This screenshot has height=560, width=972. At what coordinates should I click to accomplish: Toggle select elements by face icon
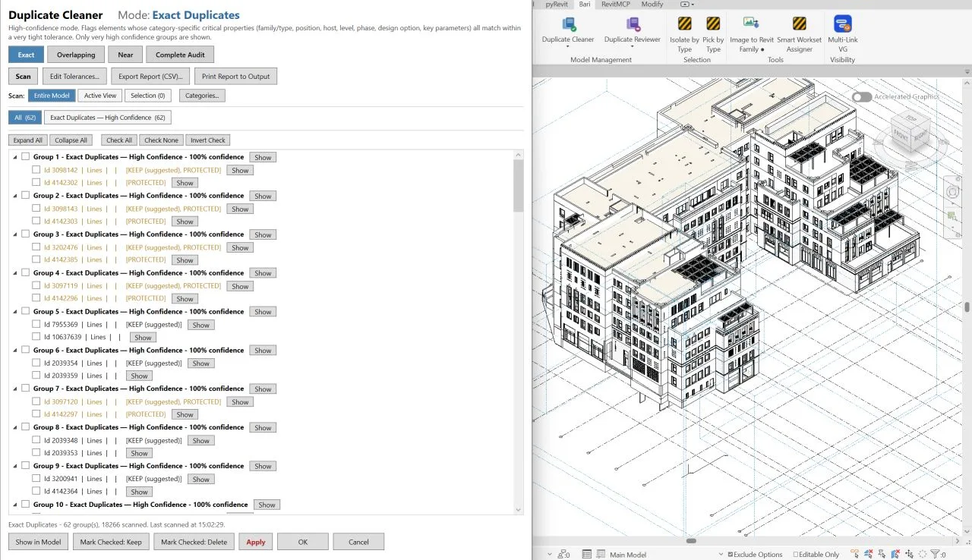tap(895, 555)
